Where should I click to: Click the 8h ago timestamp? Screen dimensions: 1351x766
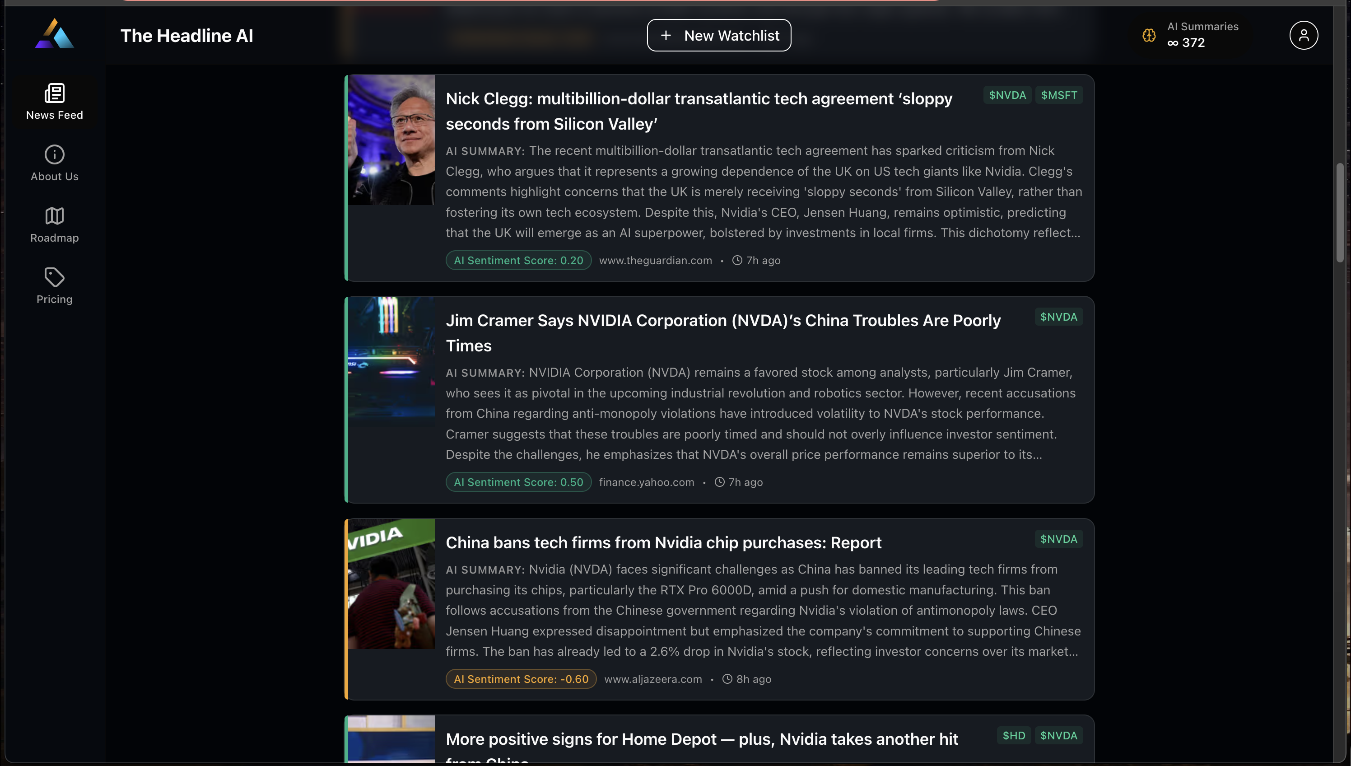pyautogui.click(x=754, y=679)
